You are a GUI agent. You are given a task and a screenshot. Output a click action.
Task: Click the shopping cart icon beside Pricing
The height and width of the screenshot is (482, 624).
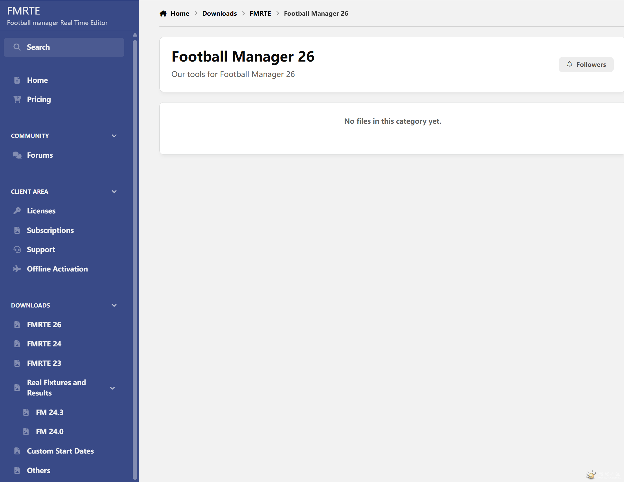(x=17, y=99)
